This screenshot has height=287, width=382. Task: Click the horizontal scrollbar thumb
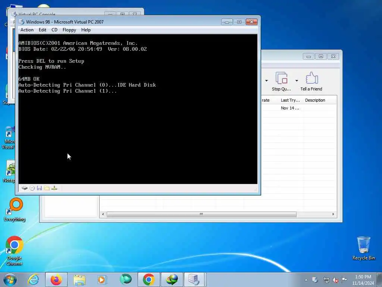point(201,214)
